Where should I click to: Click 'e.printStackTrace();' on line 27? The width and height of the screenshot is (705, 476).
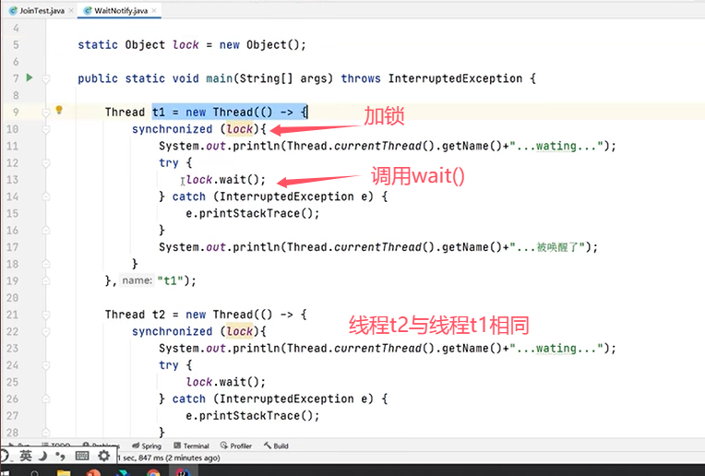pos(253,416)
